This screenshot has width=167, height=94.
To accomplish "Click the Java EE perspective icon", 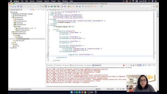I will 157,7.
